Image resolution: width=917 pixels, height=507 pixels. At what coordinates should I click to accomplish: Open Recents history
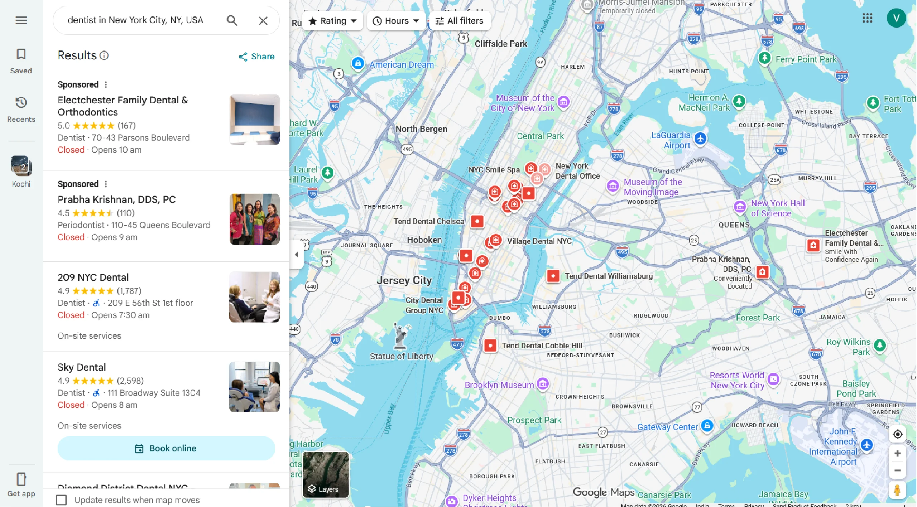21,109
